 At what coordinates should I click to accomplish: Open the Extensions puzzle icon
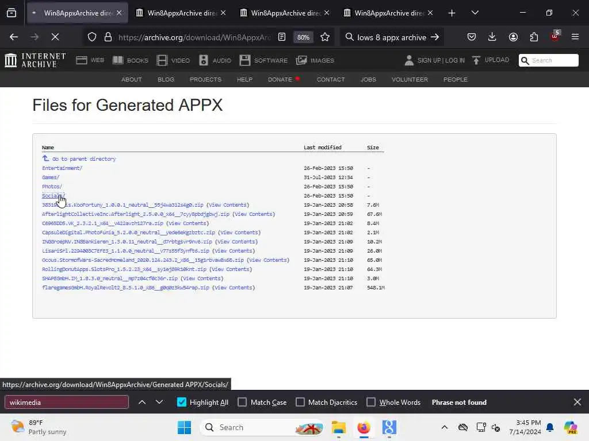click(534, 37)
